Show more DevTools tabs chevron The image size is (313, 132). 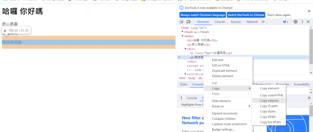click(263, 22)
